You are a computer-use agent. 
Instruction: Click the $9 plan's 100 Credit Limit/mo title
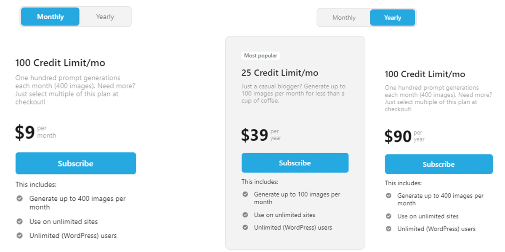(x=60, y=63)
